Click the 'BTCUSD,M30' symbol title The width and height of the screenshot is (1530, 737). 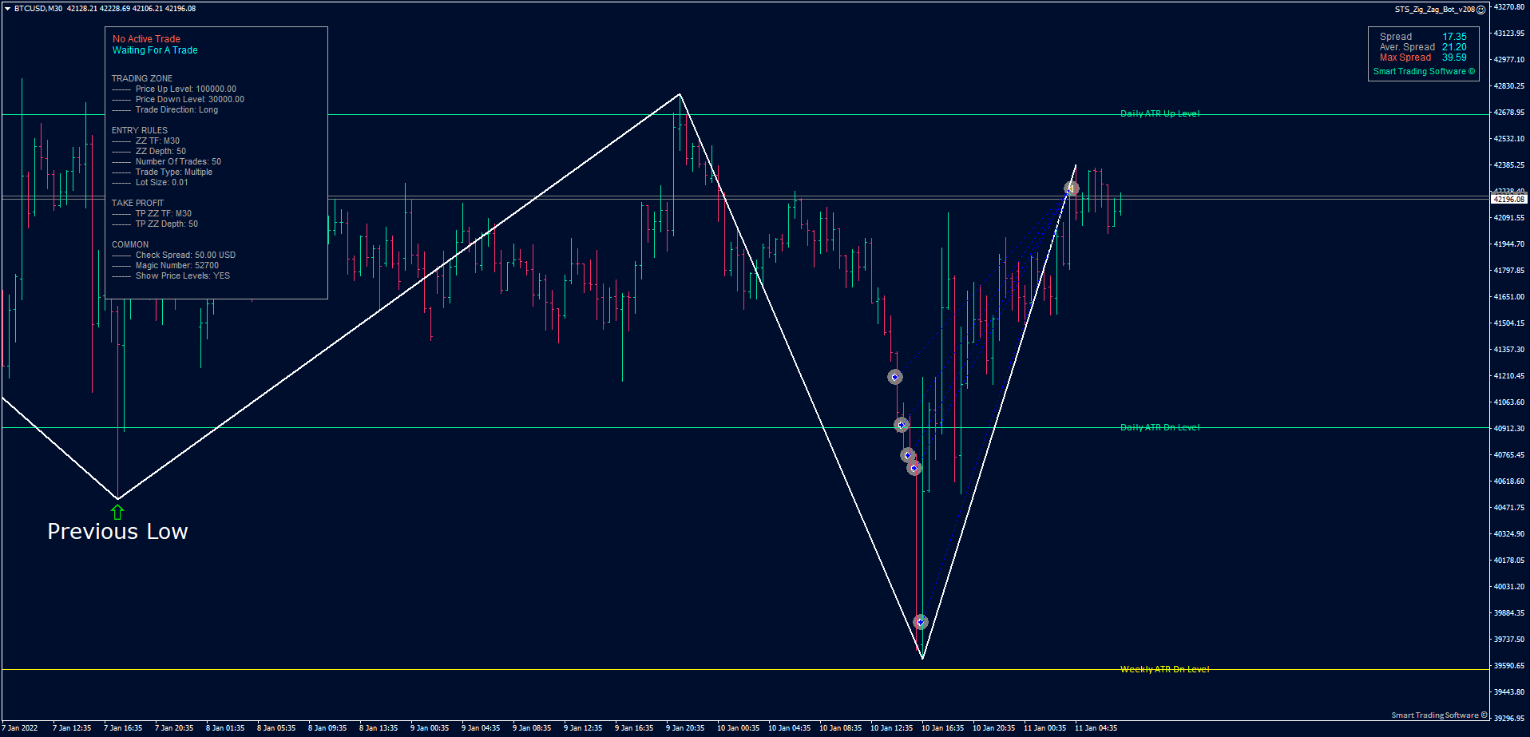(x=38, y=9)
